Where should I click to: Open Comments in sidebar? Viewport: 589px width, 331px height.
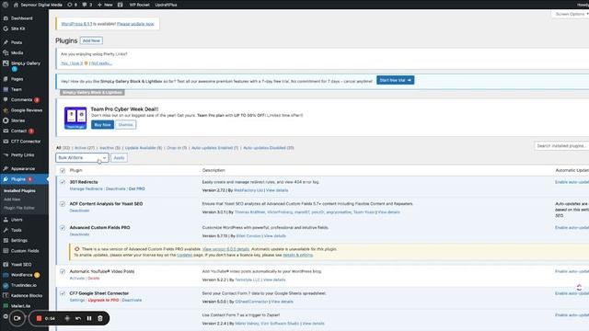21,100
